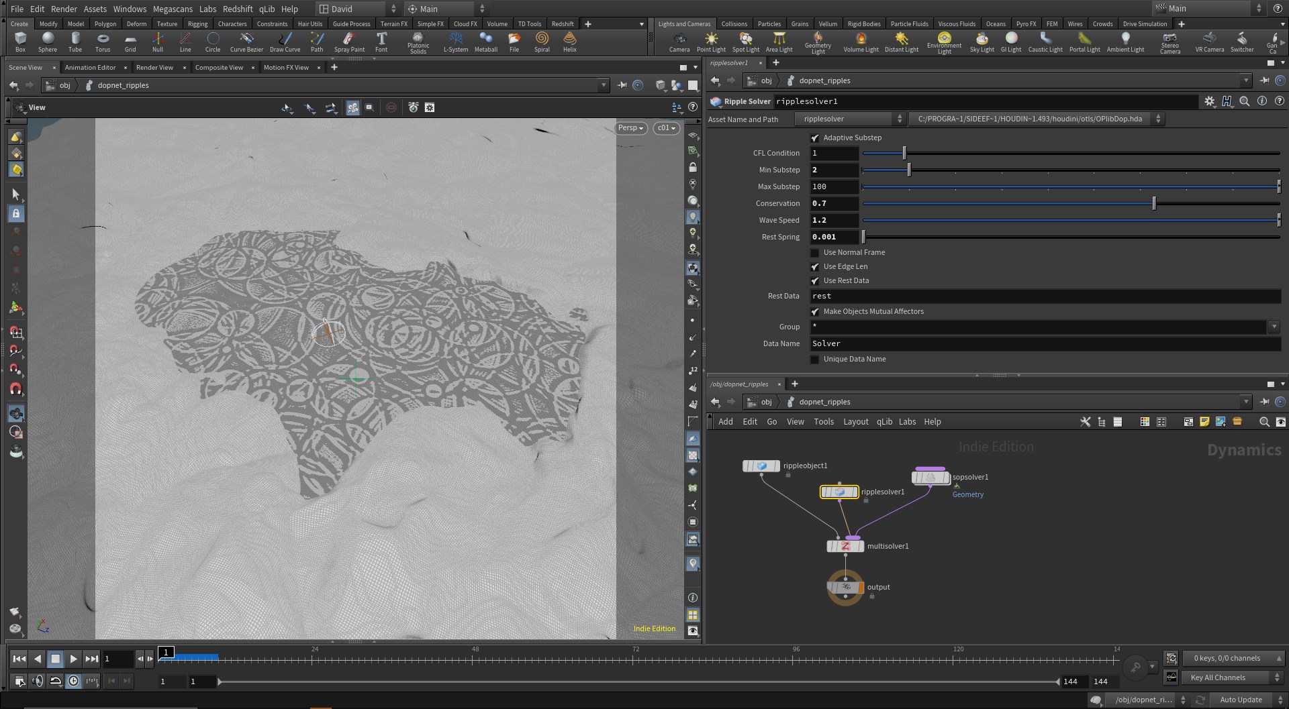1289x709 pixels.
Task: Toggle the viewport lock icon
Action: (693, 168)
